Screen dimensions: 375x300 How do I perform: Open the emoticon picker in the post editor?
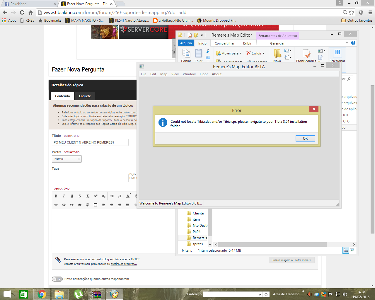point(88,205)
